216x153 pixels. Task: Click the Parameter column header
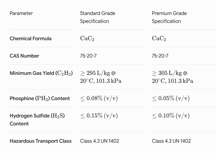(x=21, y=14)
